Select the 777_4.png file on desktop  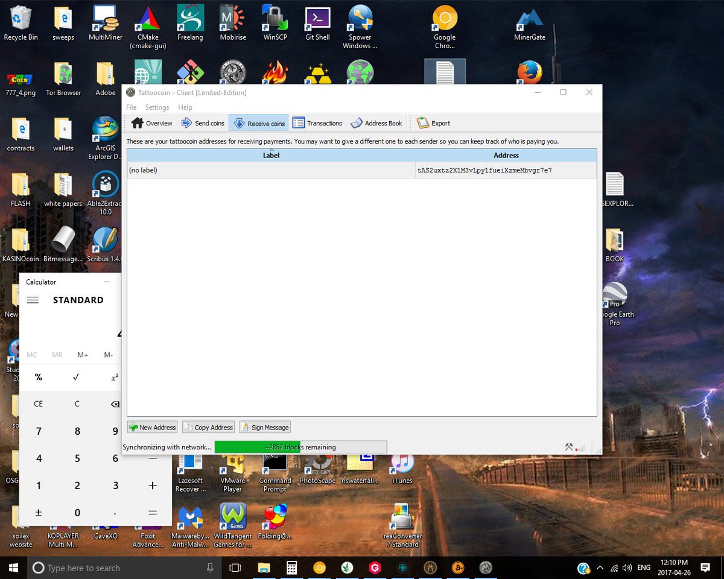pos(21,83)
